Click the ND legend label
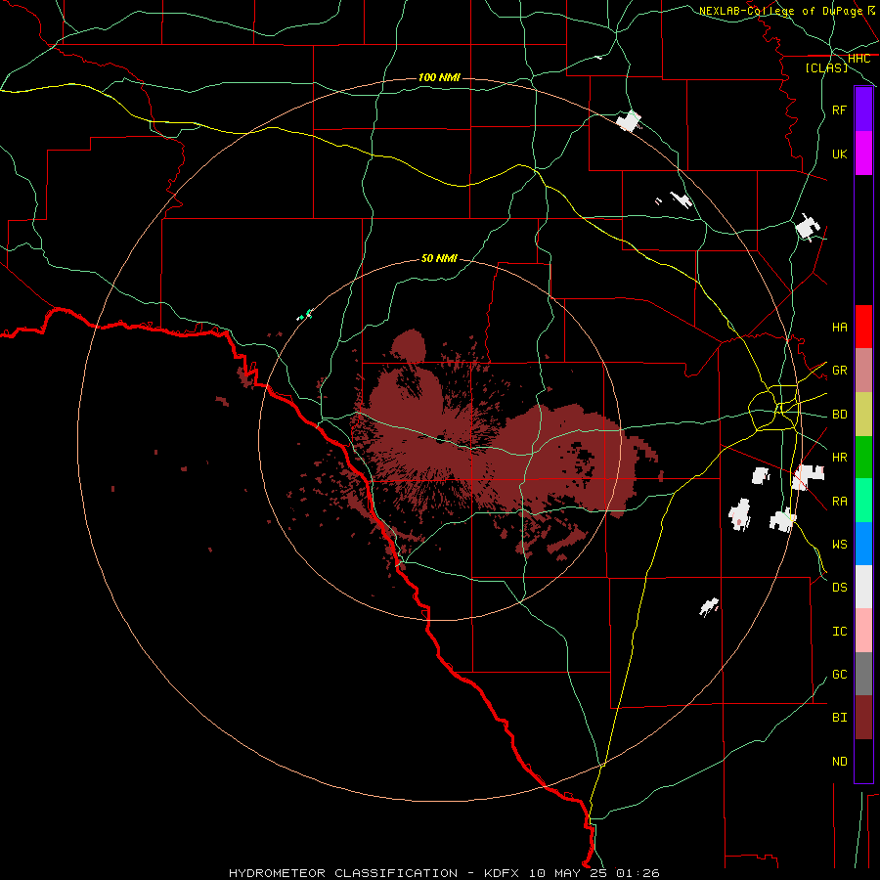 [839, 762]
